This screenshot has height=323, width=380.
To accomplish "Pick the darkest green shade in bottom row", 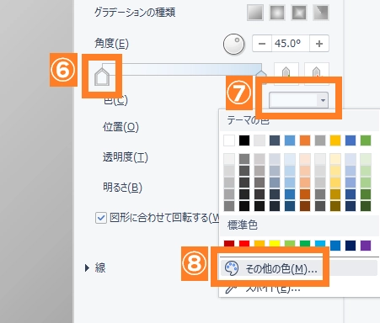I will (366, 206).
